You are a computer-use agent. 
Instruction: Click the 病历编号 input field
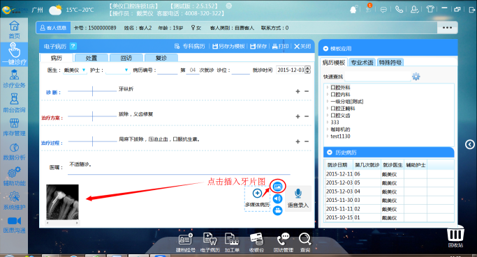168,70
